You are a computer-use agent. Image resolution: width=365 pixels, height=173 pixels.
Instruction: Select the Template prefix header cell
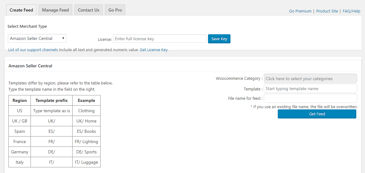pos(51,100)
